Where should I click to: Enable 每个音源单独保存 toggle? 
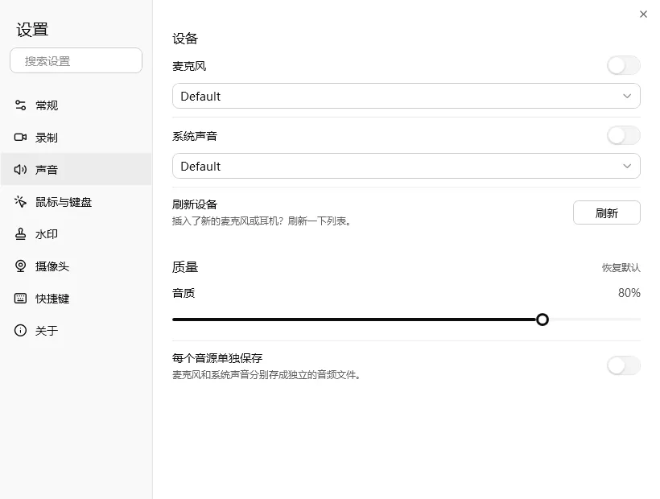point(624,365)
